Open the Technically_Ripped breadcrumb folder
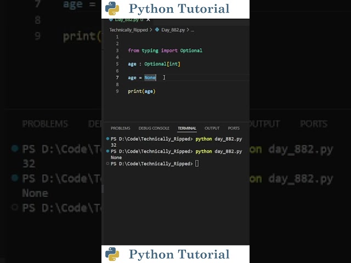The width and height of the screenshot is (351, 263). tap(128, 30)
